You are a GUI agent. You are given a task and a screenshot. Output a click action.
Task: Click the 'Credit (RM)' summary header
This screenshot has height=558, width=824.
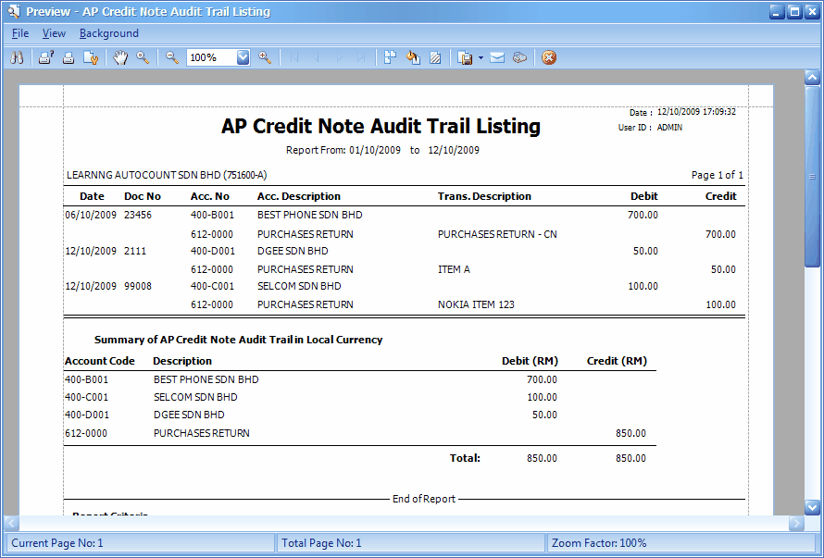pos(617,361)
